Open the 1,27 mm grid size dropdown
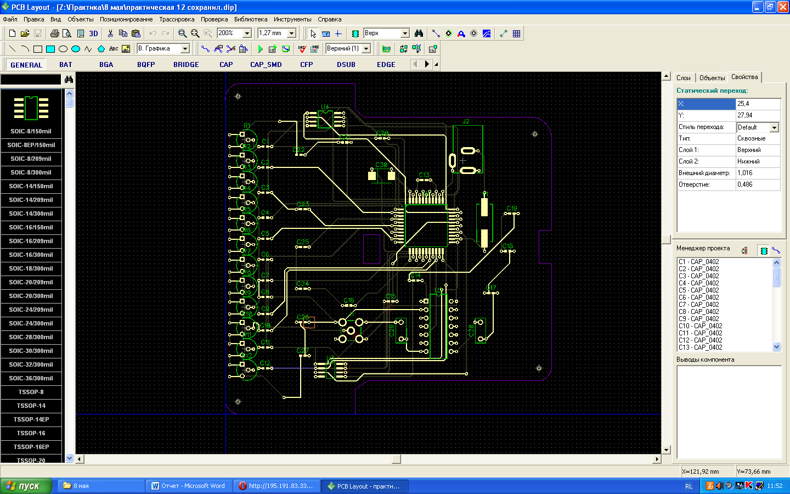The height and width of the screenshot is (494, 790). point(292,33)
